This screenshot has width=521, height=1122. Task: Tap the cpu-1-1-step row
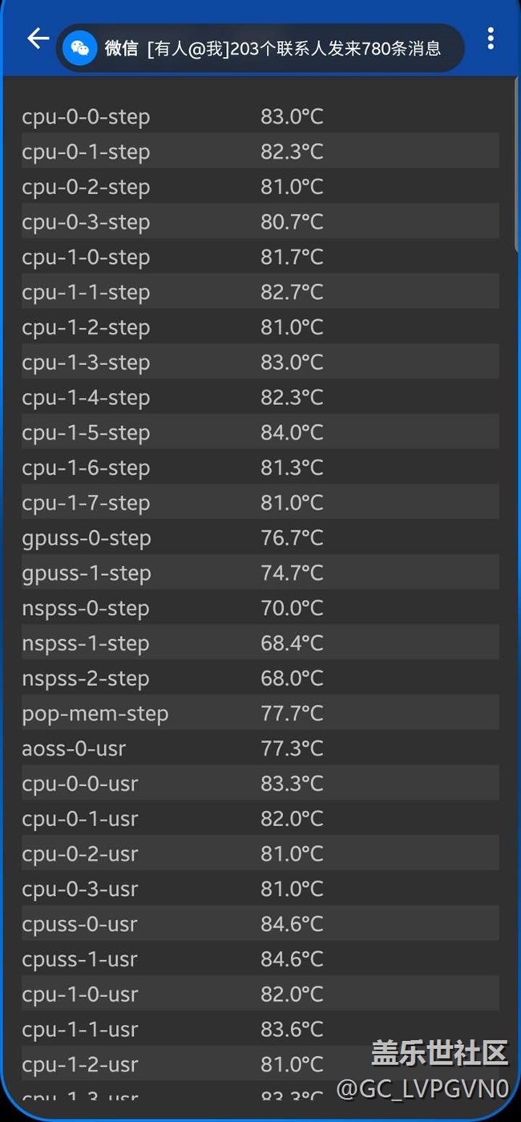(260, 293)
